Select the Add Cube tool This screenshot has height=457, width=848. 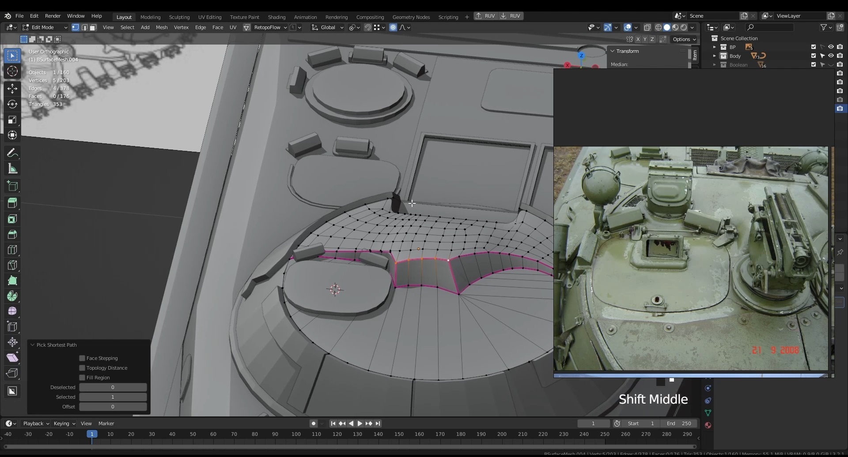(12, 186)
